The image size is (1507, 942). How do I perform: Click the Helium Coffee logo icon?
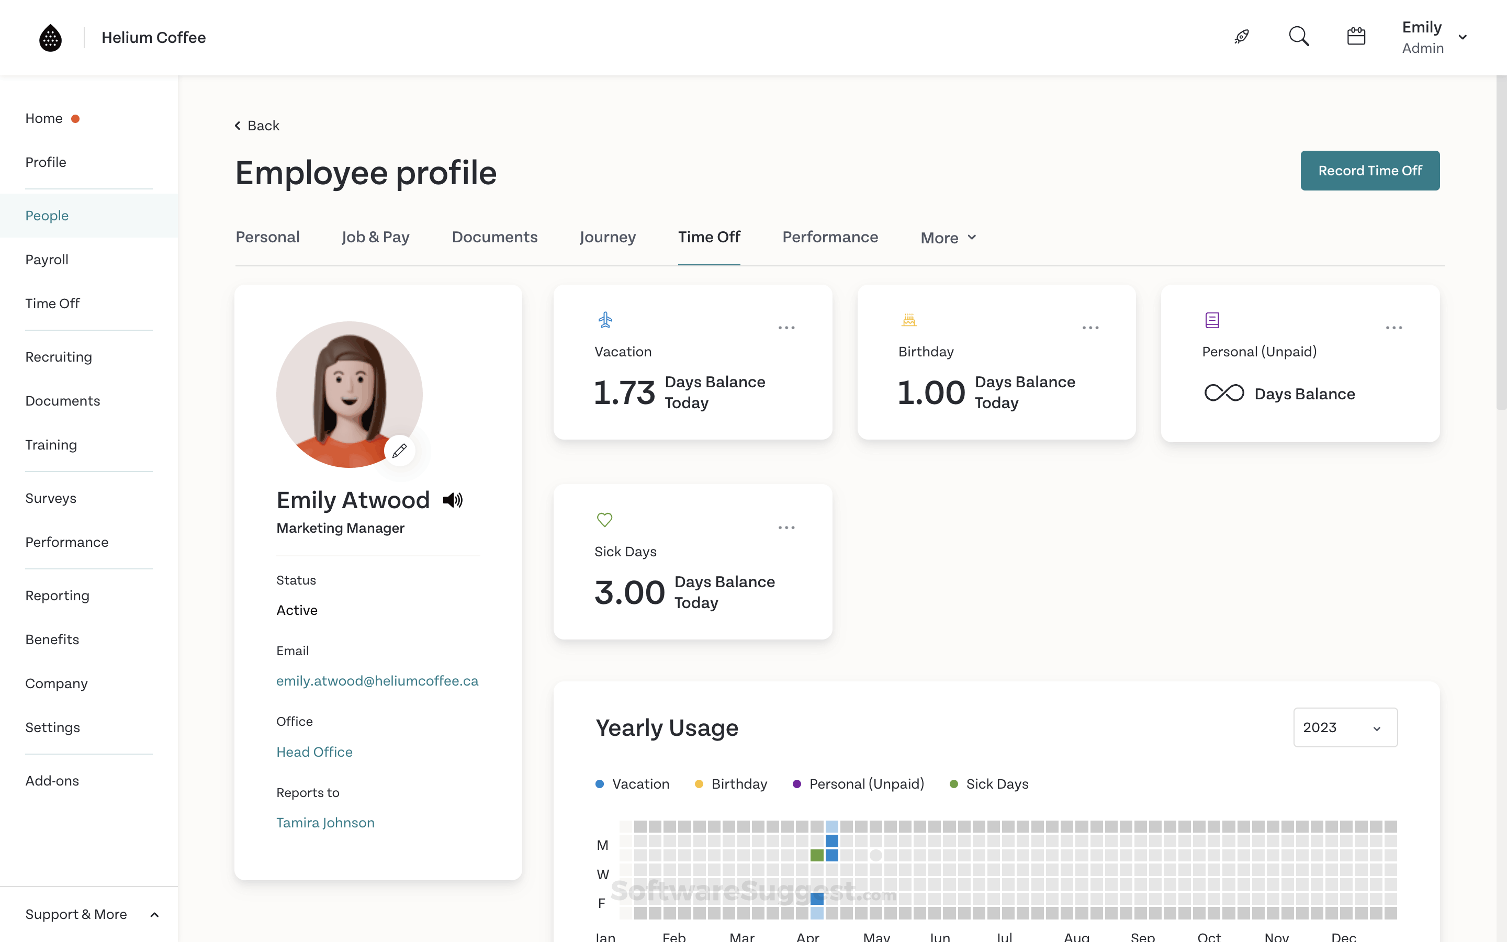[x=50, y=37]
